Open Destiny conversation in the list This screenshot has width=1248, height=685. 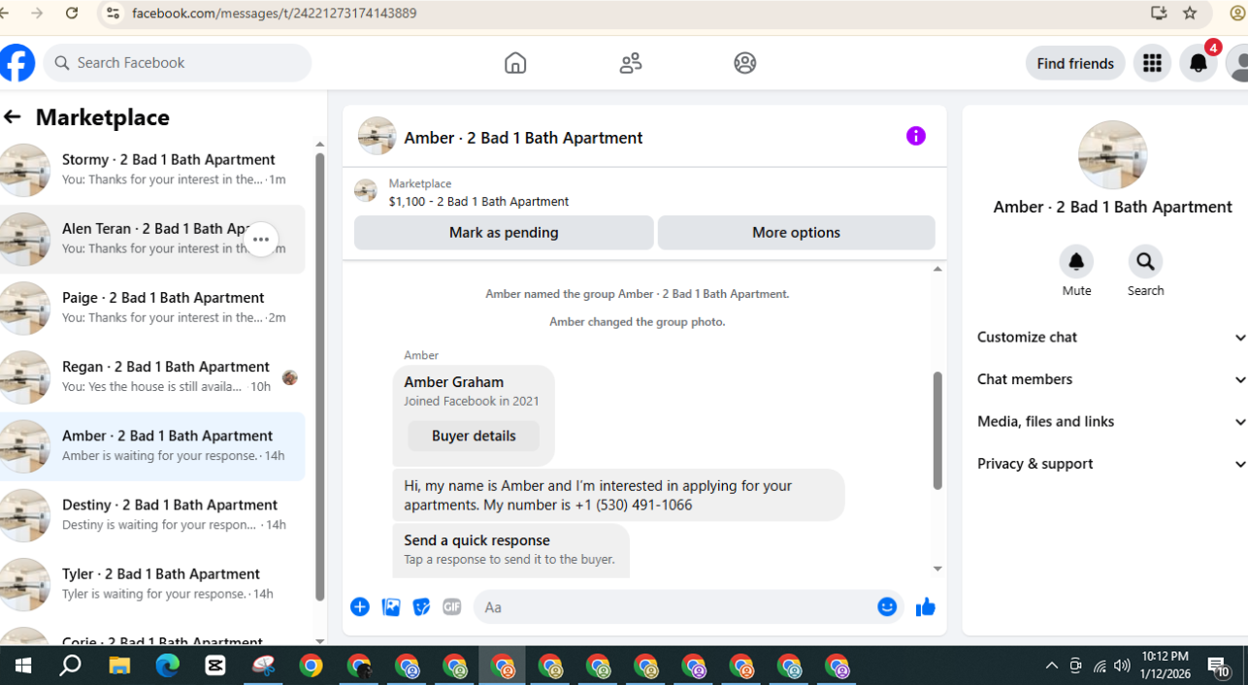[x=152, y=515]
